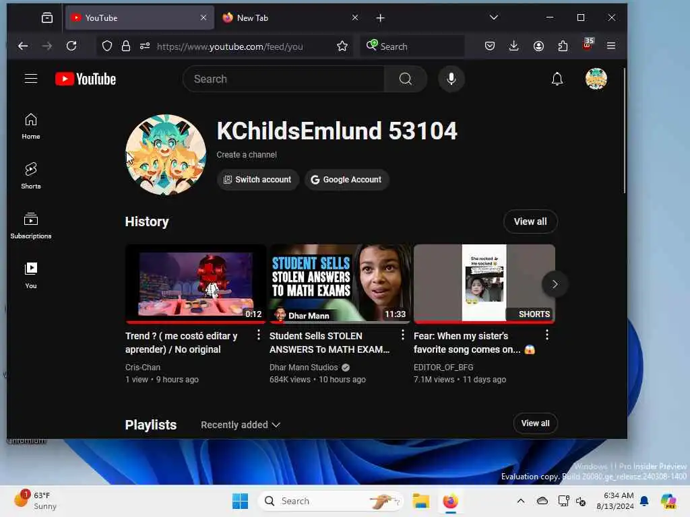Click the large profile picture
690x517 pixels.
point(166,155)
